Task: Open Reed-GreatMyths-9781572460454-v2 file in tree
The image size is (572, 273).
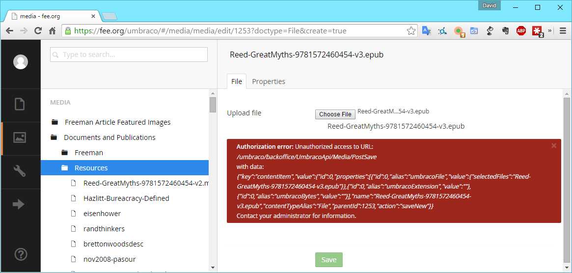Action: pyautogui.click(x=145, y=183)
